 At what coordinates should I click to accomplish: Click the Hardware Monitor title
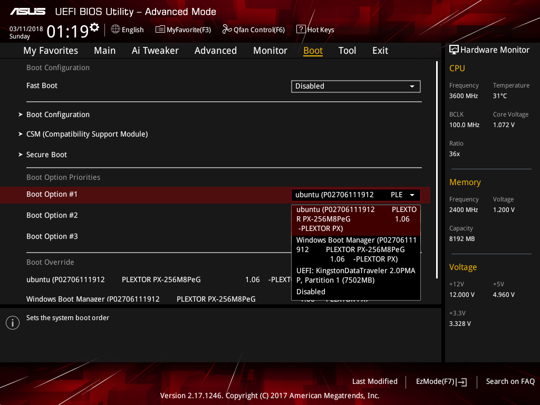click(495, 50)
